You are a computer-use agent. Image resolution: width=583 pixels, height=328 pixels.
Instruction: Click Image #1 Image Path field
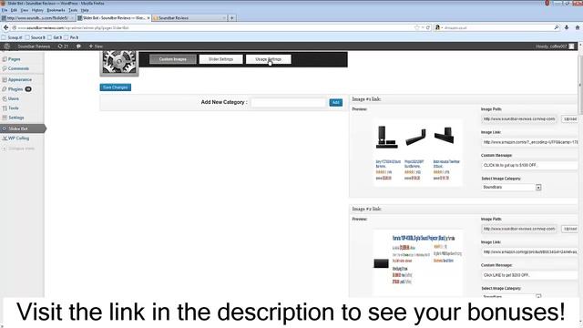(x=519, y=119)
